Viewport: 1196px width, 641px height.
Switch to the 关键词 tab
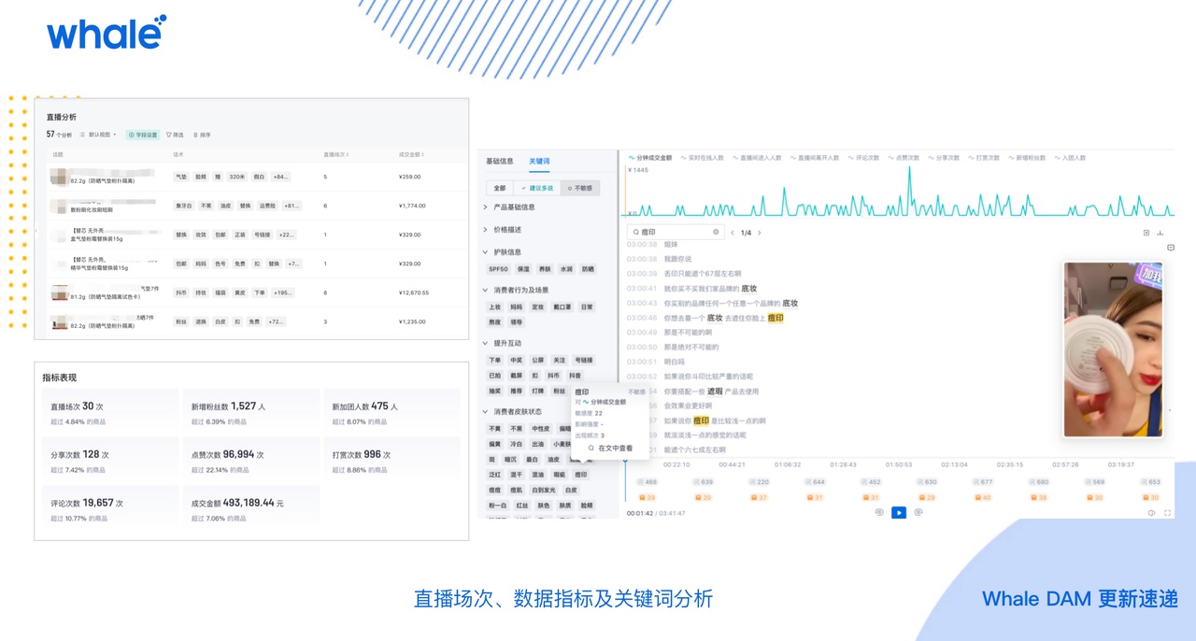539,162
